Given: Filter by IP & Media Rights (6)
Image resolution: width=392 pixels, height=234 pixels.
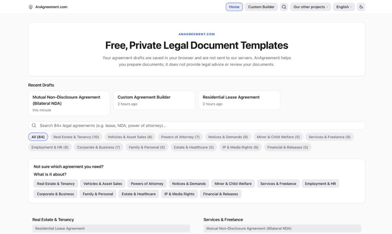Looking at the screenshot, I should (240, 147).
